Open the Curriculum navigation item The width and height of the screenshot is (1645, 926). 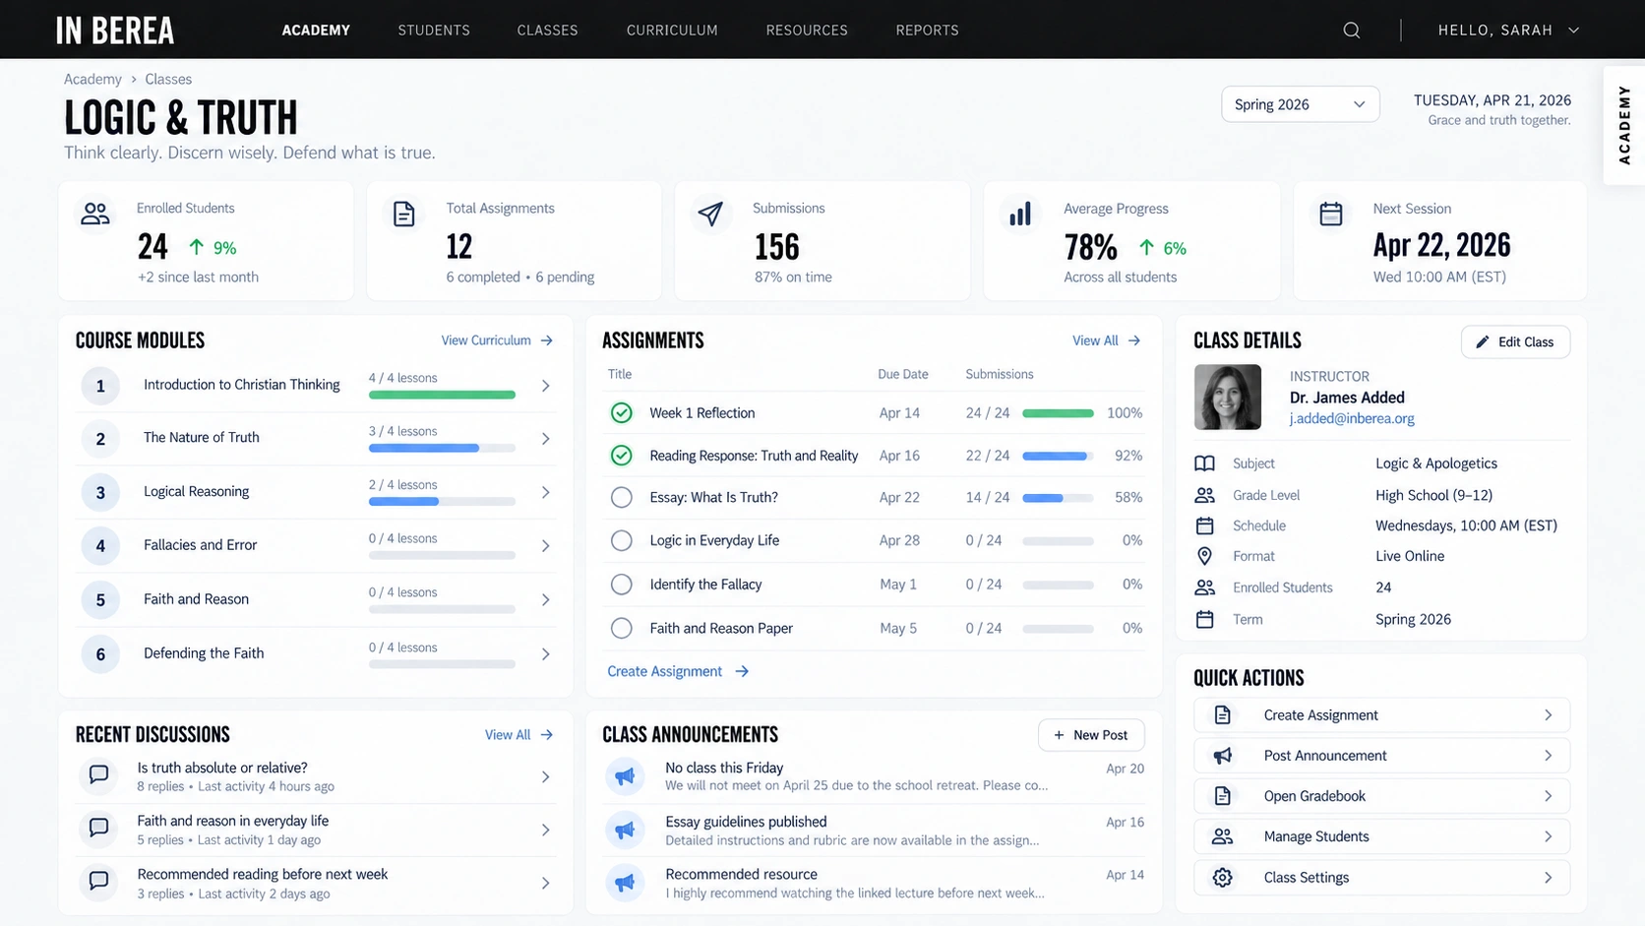click(672, 31)
